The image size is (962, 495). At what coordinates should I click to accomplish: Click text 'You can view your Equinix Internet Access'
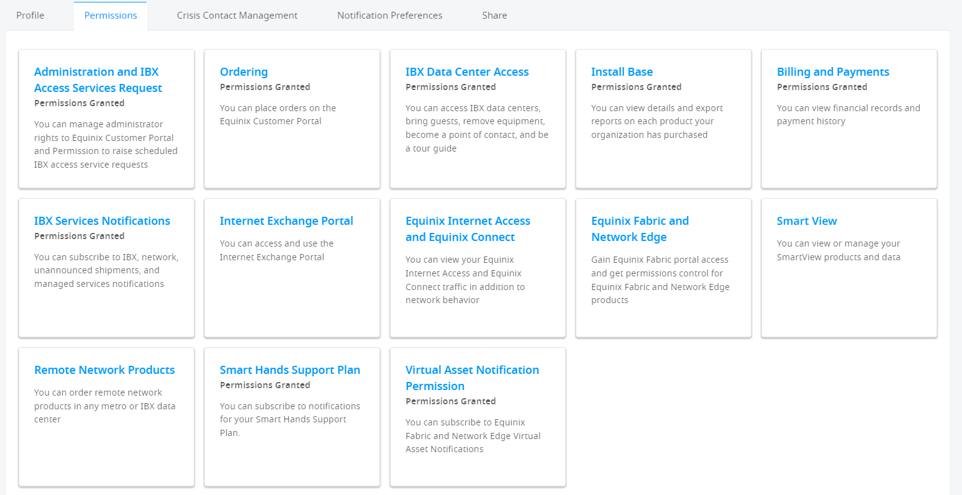[x=465, y=280]
